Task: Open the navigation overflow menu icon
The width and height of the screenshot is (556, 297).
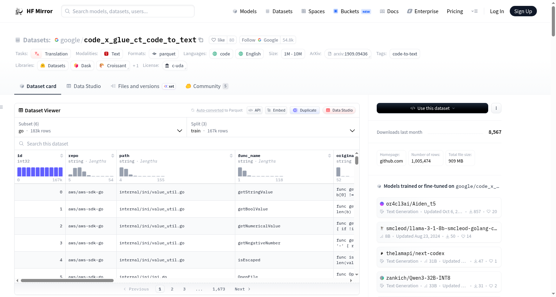Action: point(474,11)
